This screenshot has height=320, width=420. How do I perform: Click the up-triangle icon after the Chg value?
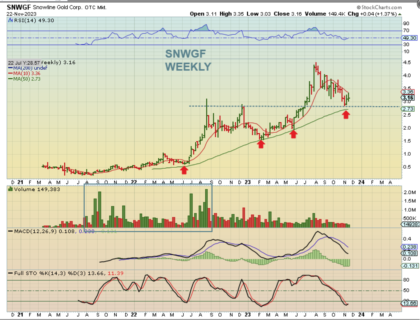[400, 14]
